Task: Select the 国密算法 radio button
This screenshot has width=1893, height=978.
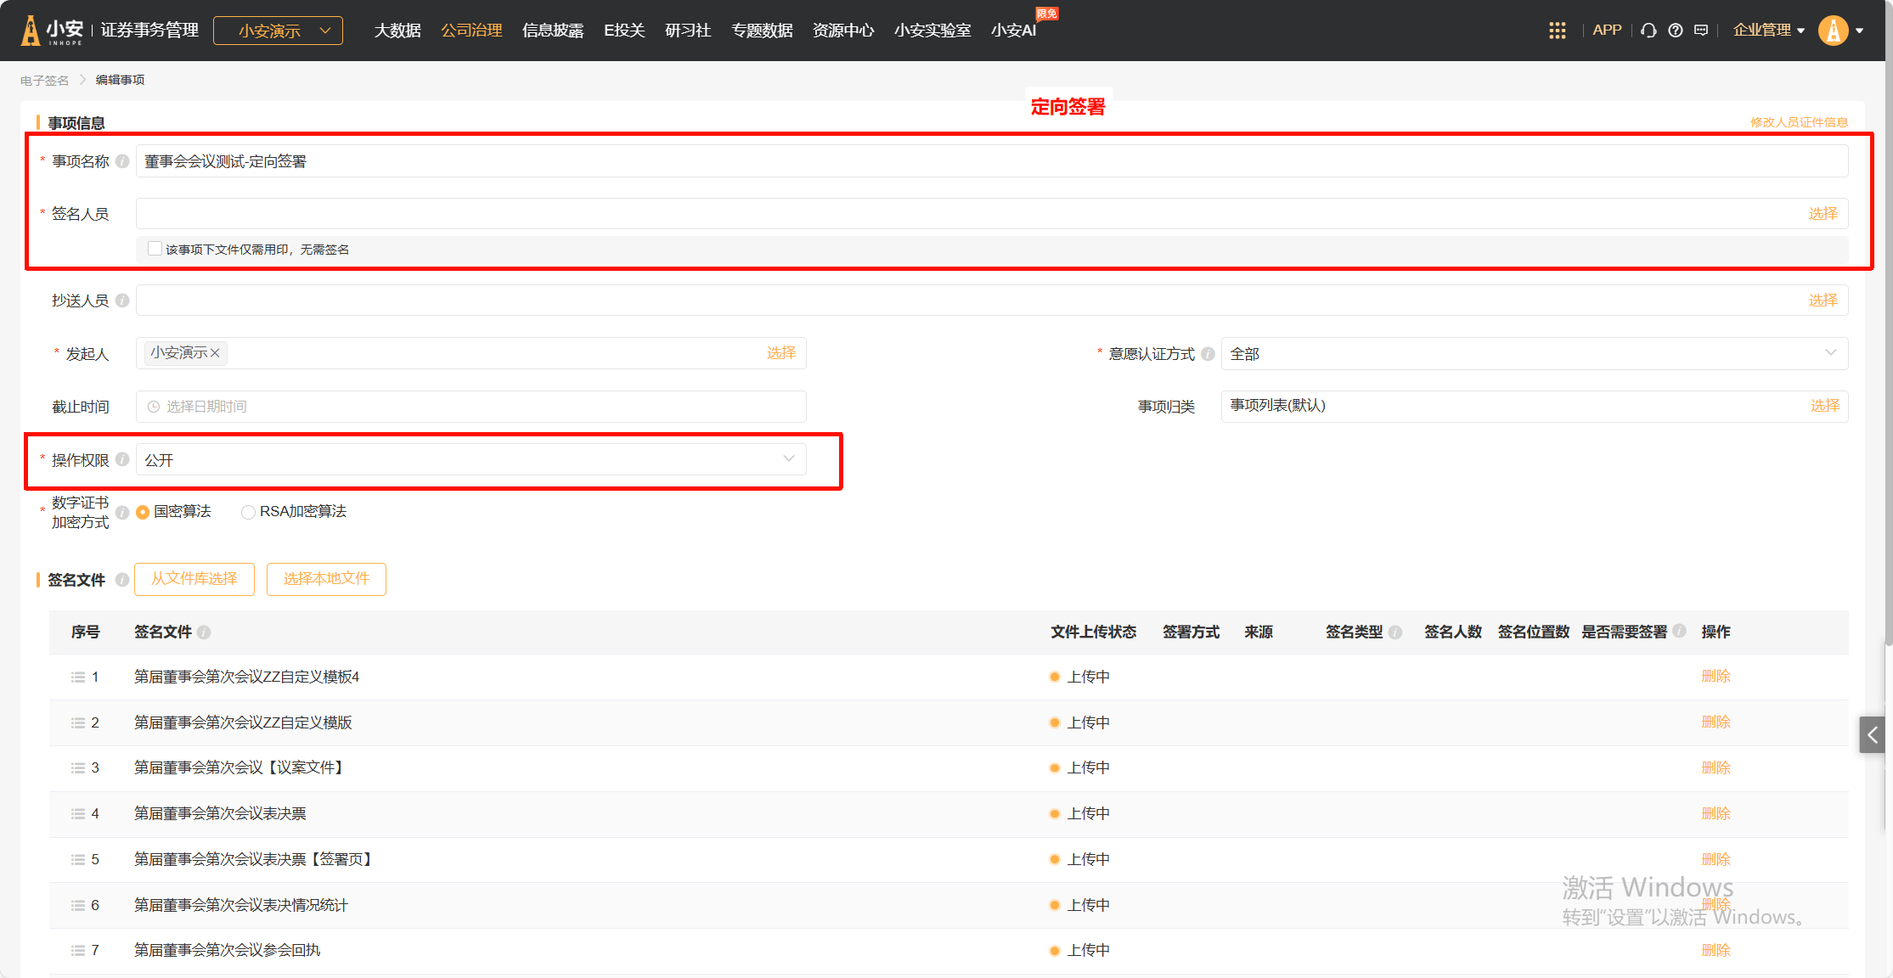Action: pyautogui.click(x=143, y=512)
